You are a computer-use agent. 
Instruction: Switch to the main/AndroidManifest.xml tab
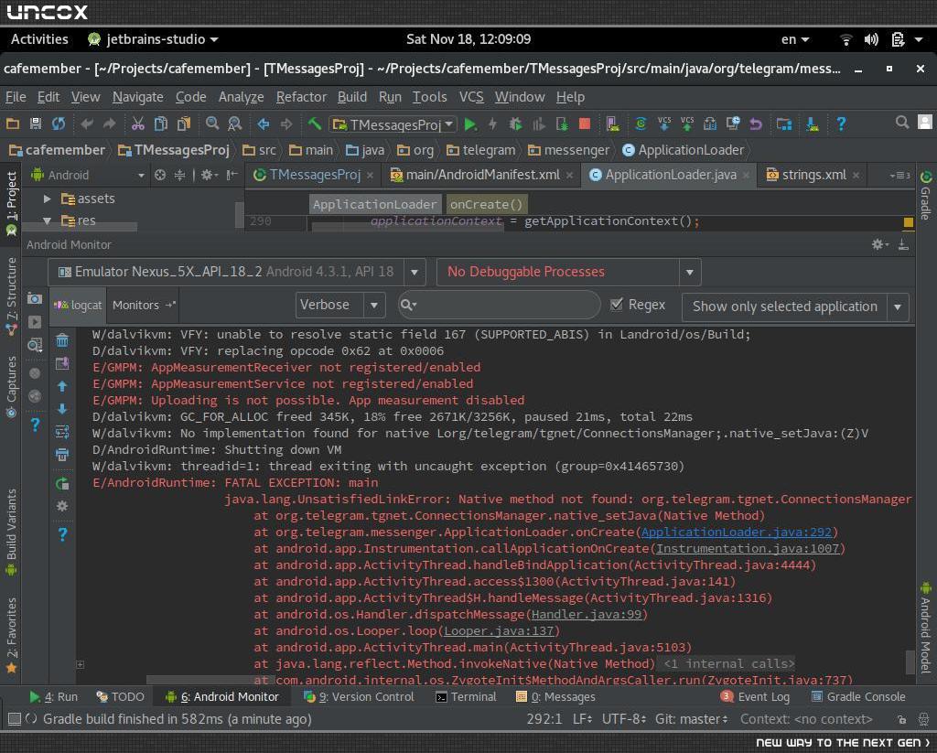click(481, 175)
